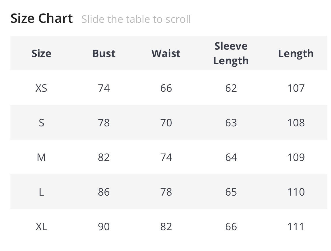331x251 pixels.
Task: Select the Bust column header
Action: click(104, 54)
